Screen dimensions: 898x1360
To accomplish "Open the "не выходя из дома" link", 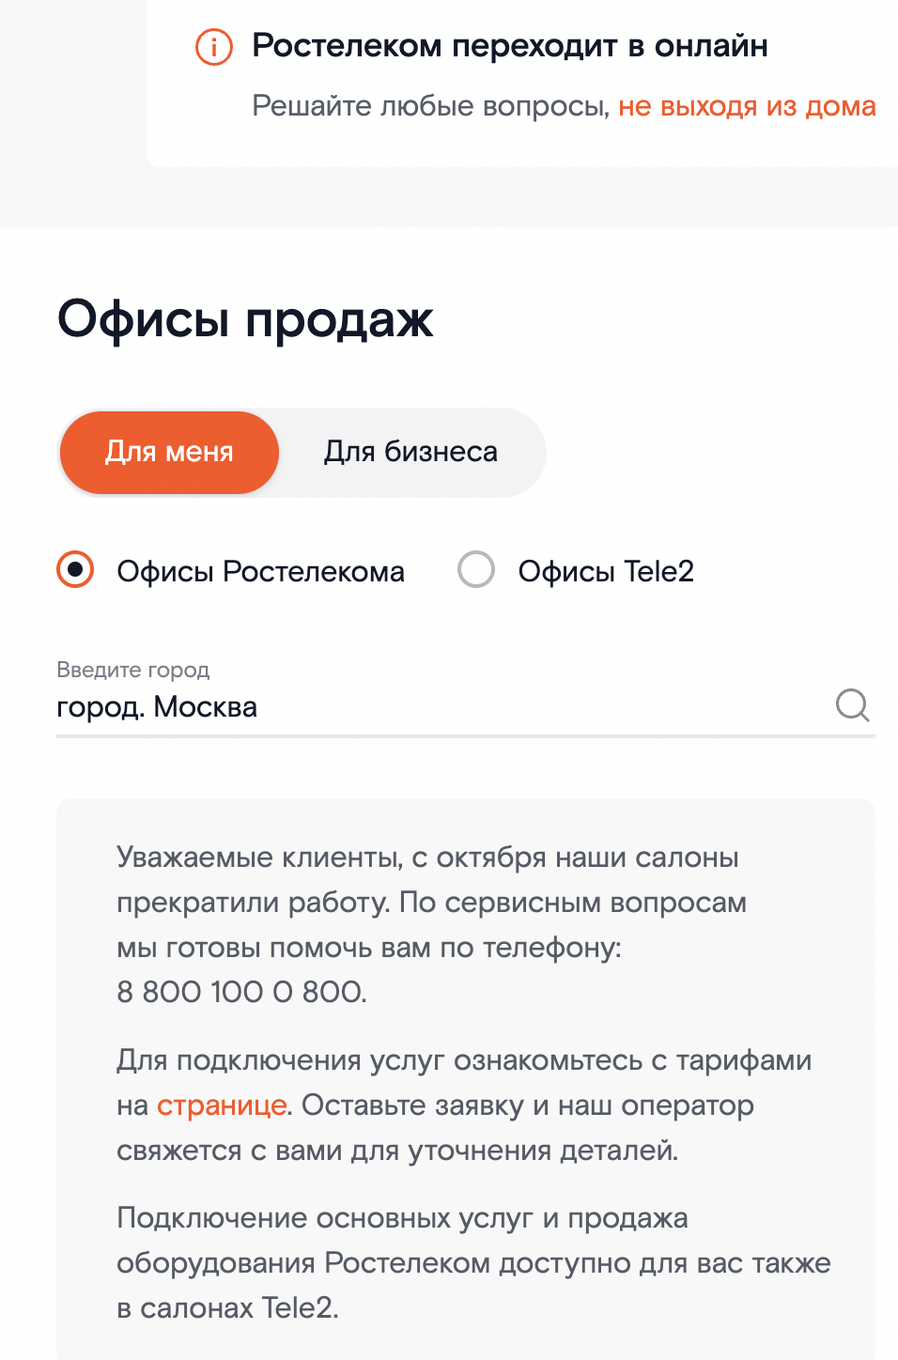I will [747, 106].
